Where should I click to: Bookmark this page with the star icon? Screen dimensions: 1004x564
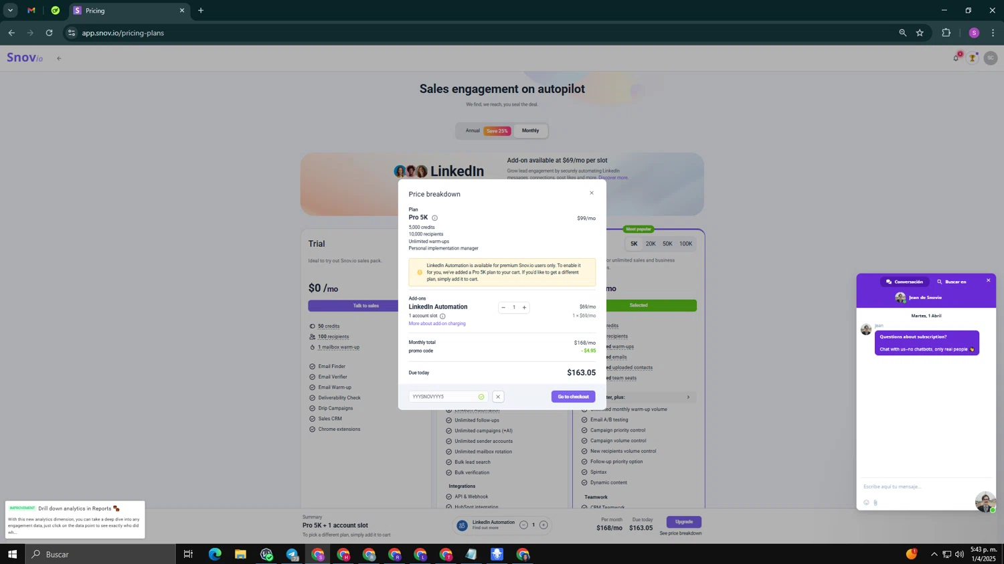tap(920, 33)
